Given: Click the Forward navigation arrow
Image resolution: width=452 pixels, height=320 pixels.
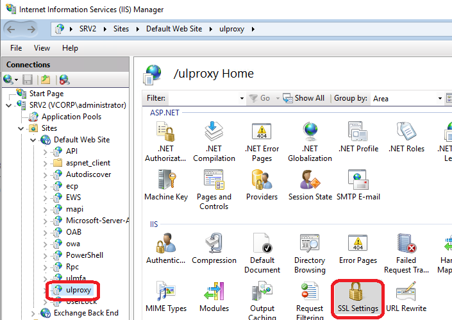Looking at the screenshot, I should 31,29.
